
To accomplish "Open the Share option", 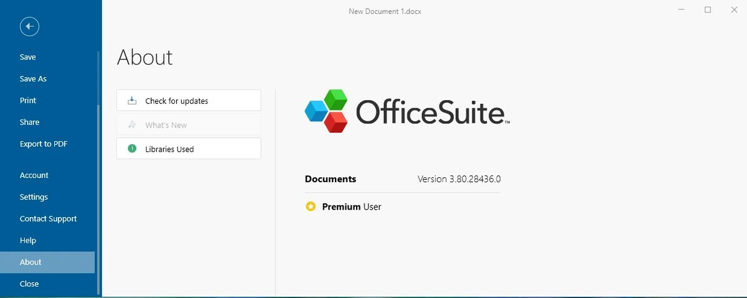I will click(x=47, y=122).
